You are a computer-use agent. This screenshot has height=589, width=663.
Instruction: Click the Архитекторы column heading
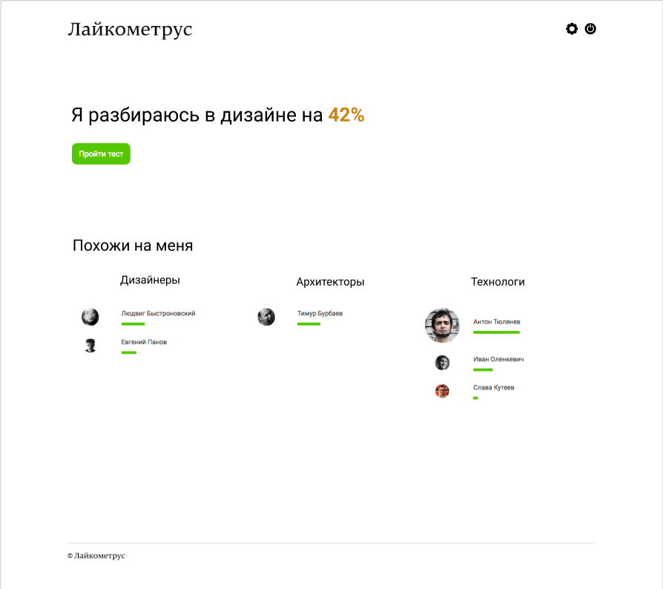tap(330, 282)
